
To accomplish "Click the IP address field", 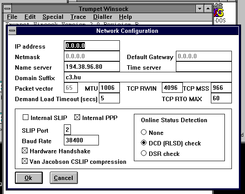I will pos(92,46).
